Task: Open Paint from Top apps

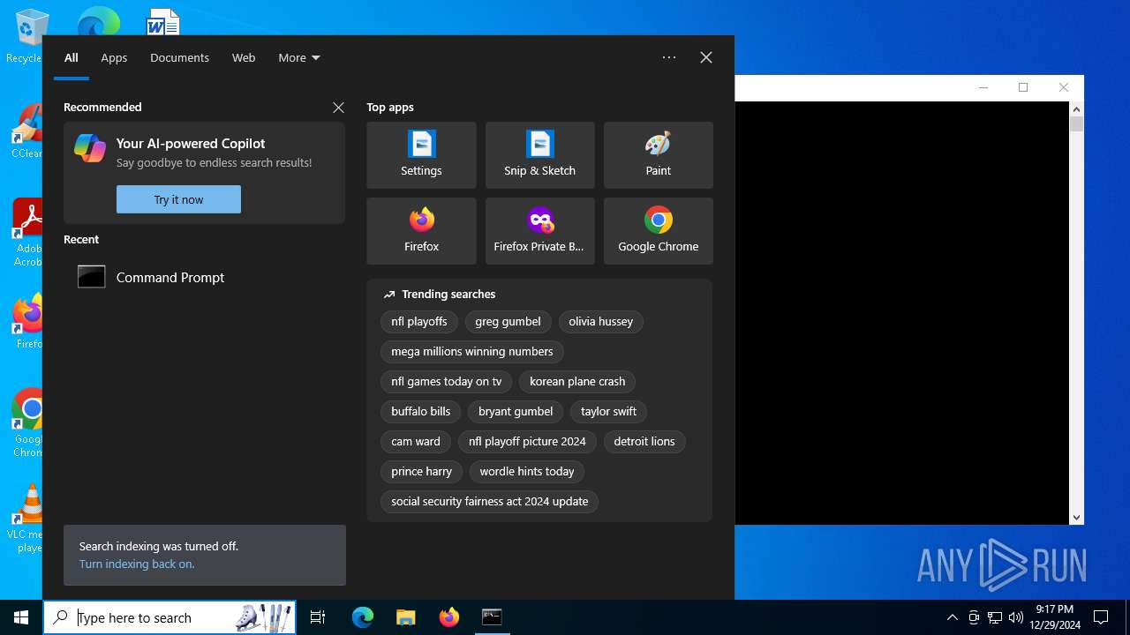Action: coord(658,155)
